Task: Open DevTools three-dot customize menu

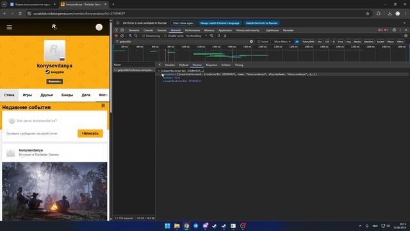Action: (x=400, y=30)
